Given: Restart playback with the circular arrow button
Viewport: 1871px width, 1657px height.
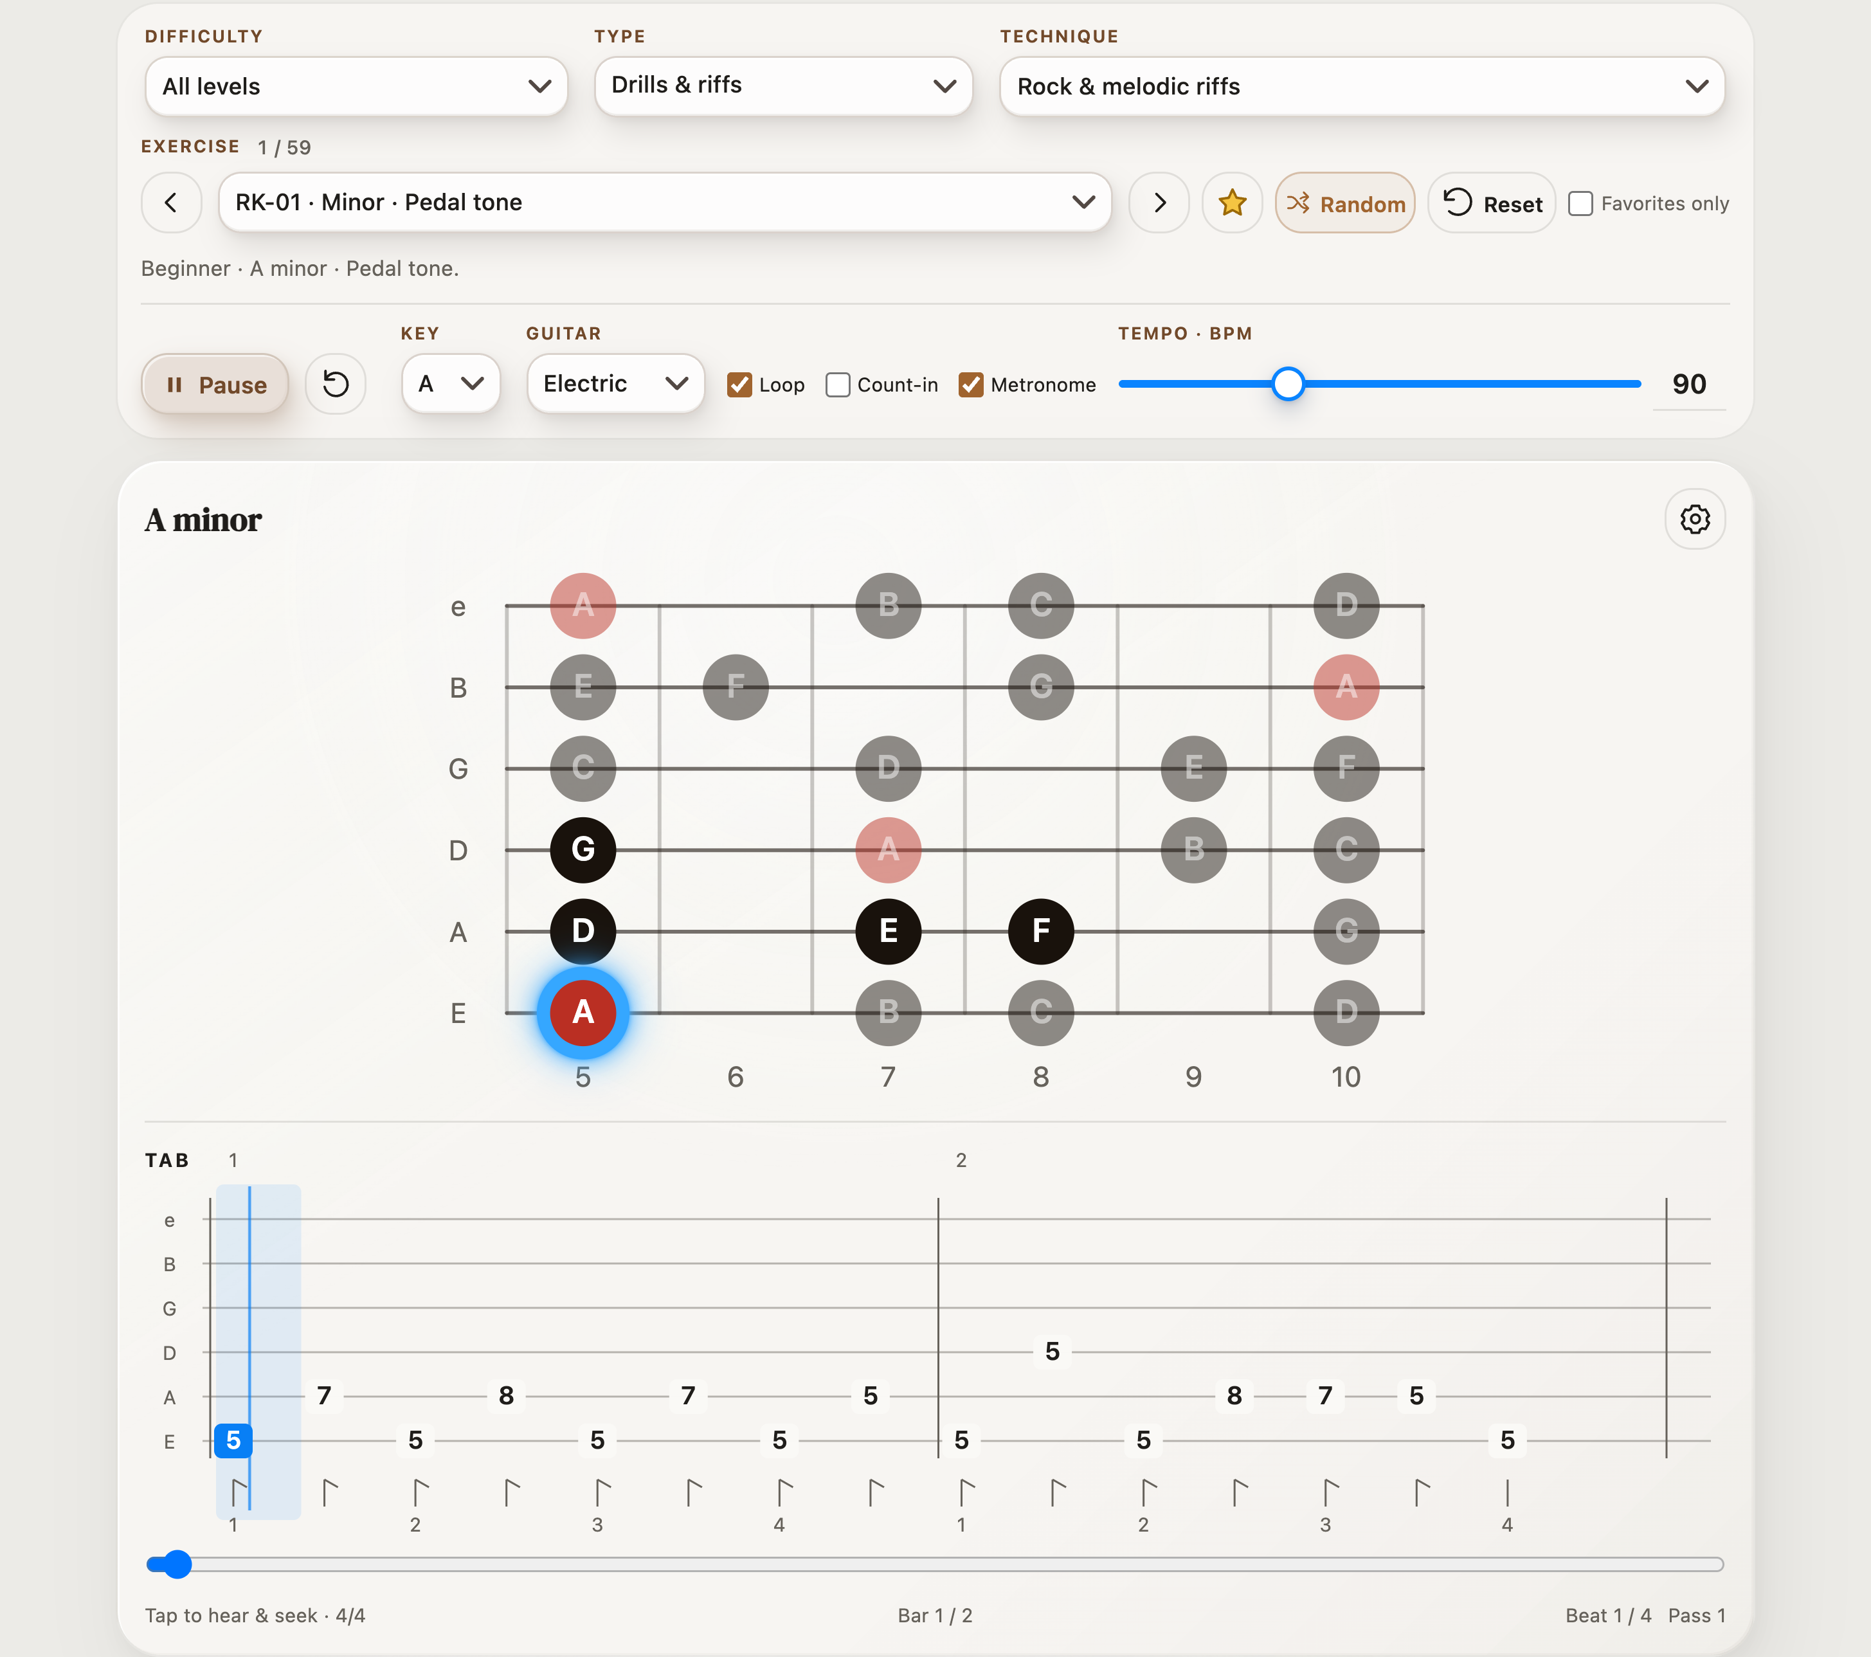Looking at the screenshot, I should pyautogui.click(x=336, y=384).
